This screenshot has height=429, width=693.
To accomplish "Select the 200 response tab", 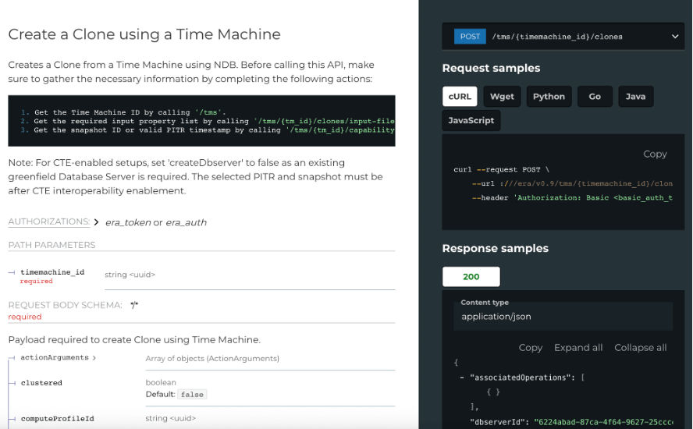I will (471, 277).
